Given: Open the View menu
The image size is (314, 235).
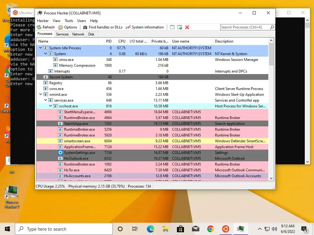Looking at the screenshot, I should click(x=56, y=21).
